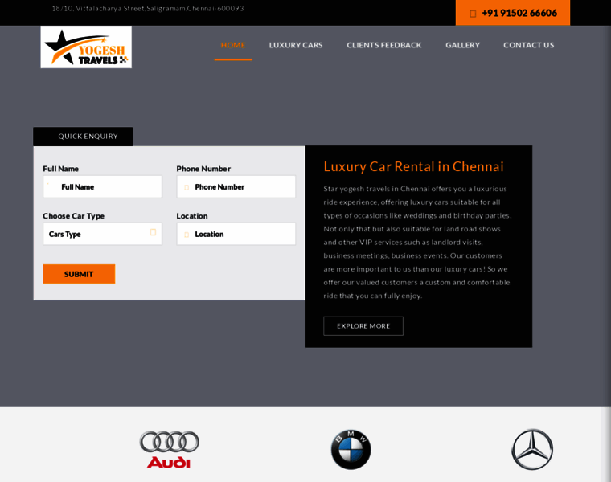Click the address text 18/10, Vittalacharya Street
This screenshot has height=482, width=611.
click(148, 9)
